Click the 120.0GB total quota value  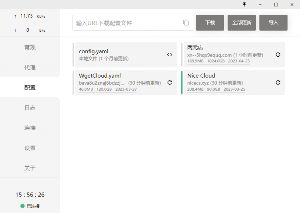[x=104, y=89]
